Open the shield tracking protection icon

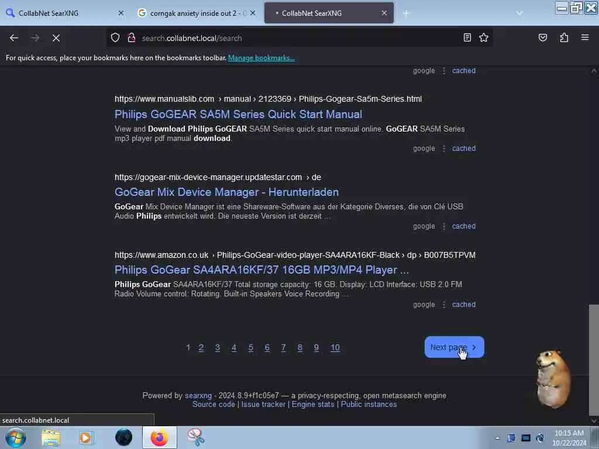(115, 38)
